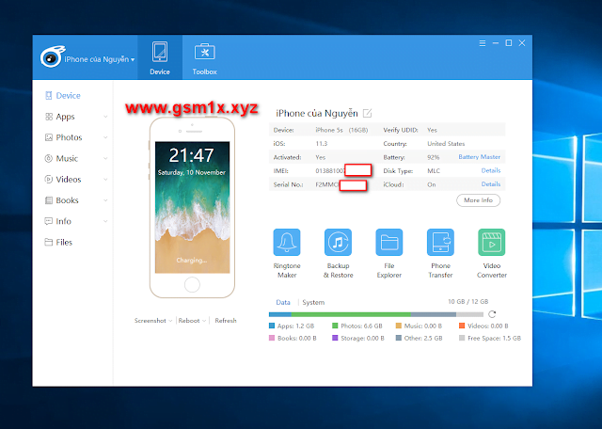
Task: Switch to the Data storage tab
Action: coord(283,302)
